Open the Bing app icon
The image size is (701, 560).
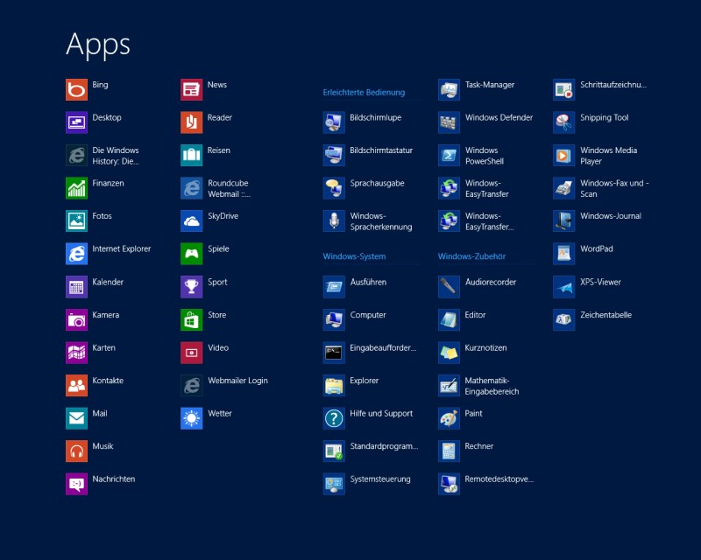coord(76,90)
